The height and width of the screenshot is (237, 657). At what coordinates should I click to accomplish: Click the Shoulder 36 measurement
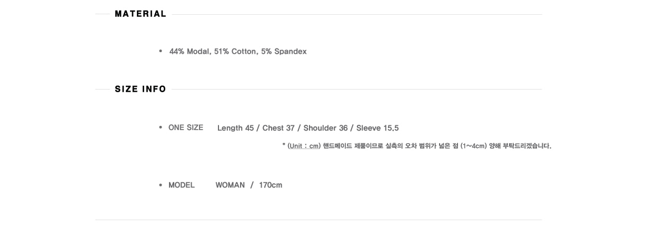tap(325, 128)
